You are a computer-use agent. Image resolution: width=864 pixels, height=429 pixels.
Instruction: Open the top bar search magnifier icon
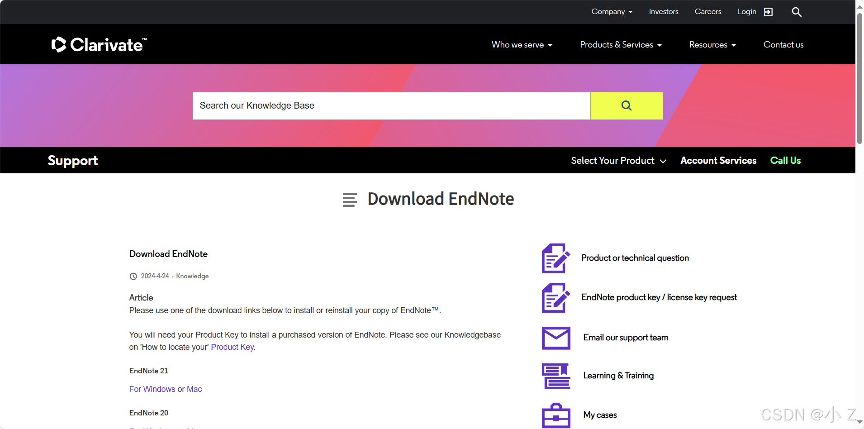(797, 12)
